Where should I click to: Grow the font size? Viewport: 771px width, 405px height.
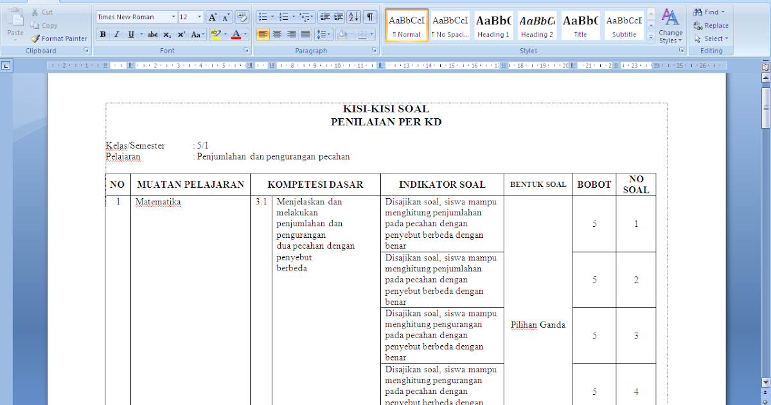(213, 17)
